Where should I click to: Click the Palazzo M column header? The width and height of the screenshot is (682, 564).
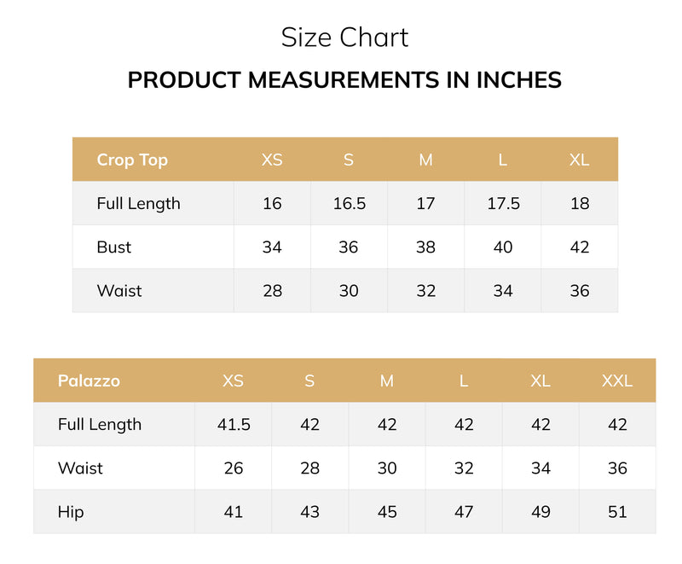tap(387, 381)
